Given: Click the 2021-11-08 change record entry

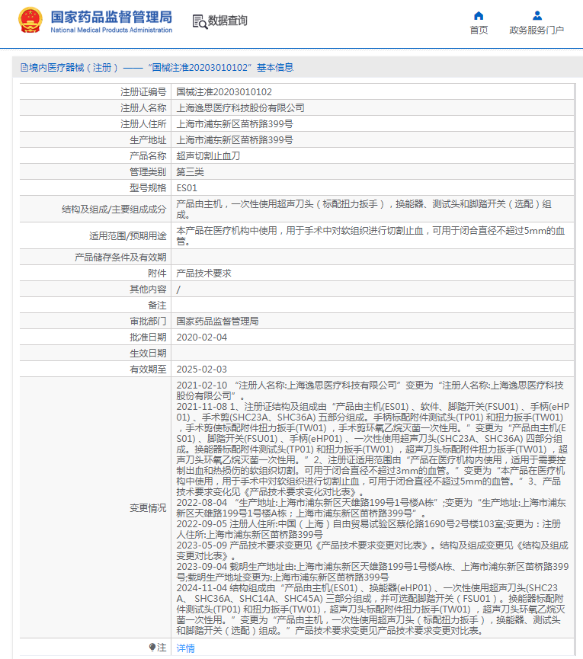Looking at the screenshot, I should (x=373, y=449).
